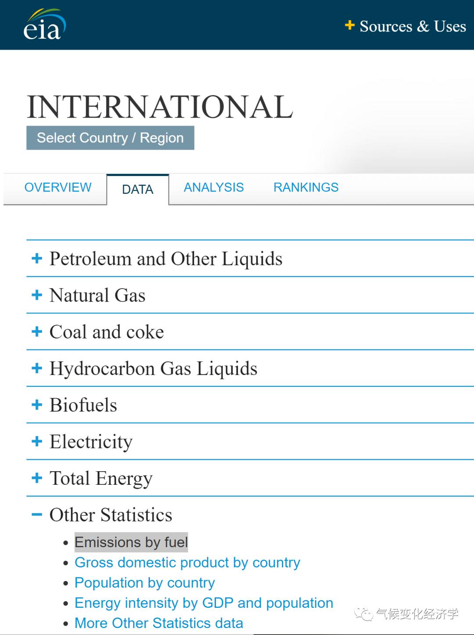Open the Population by country link
Viewport: 474px width, 635px height.
[145, 583]
